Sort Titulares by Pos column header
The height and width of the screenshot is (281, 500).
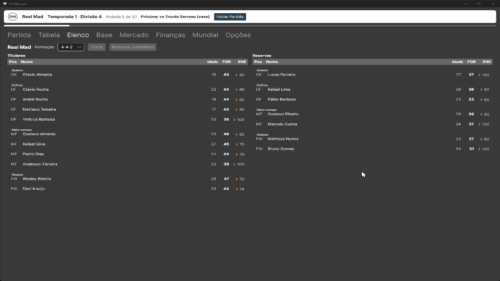13,62
